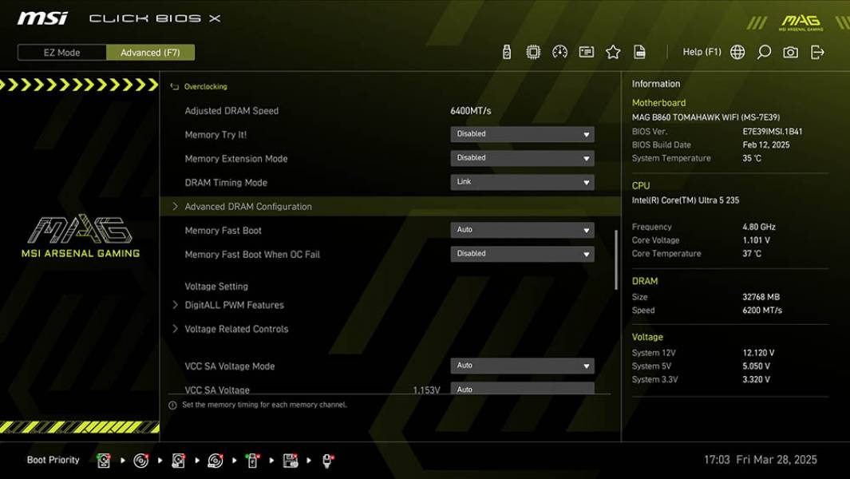Select the floppy disk boot device icon

tap(290, 461)
